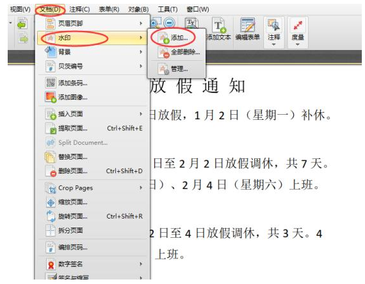Viewport: 365px width, 284px height.
Task: Click 添加... in watermark submenu
Action: click(x=177, y=38)
